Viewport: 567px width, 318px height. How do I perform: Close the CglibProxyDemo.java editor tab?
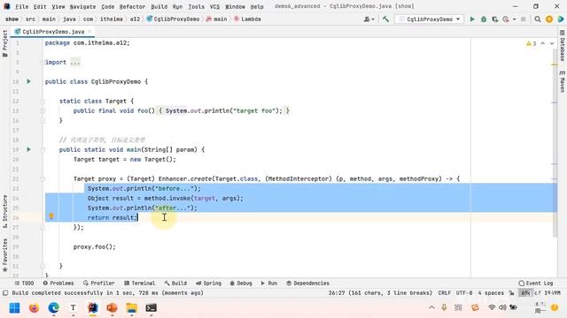tap(89, 32)
